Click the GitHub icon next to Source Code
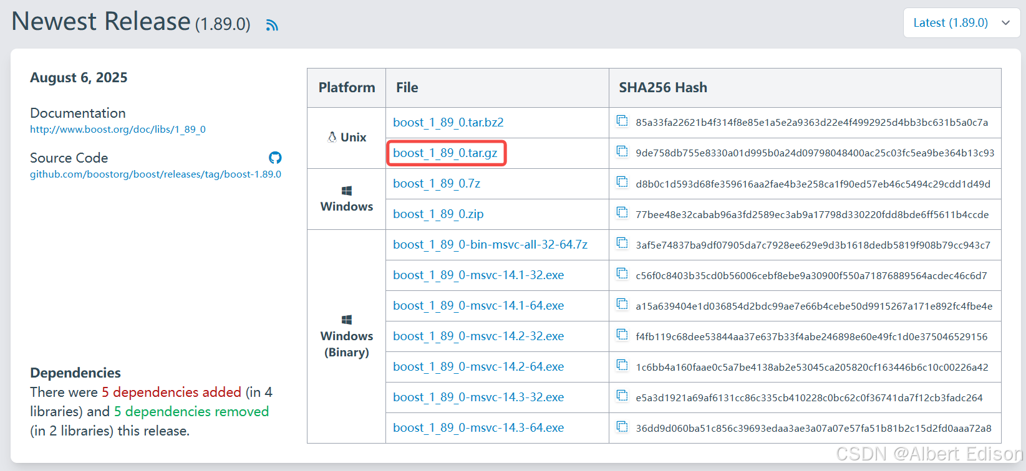Screen dimensions: 1026x471 (275, 158)
